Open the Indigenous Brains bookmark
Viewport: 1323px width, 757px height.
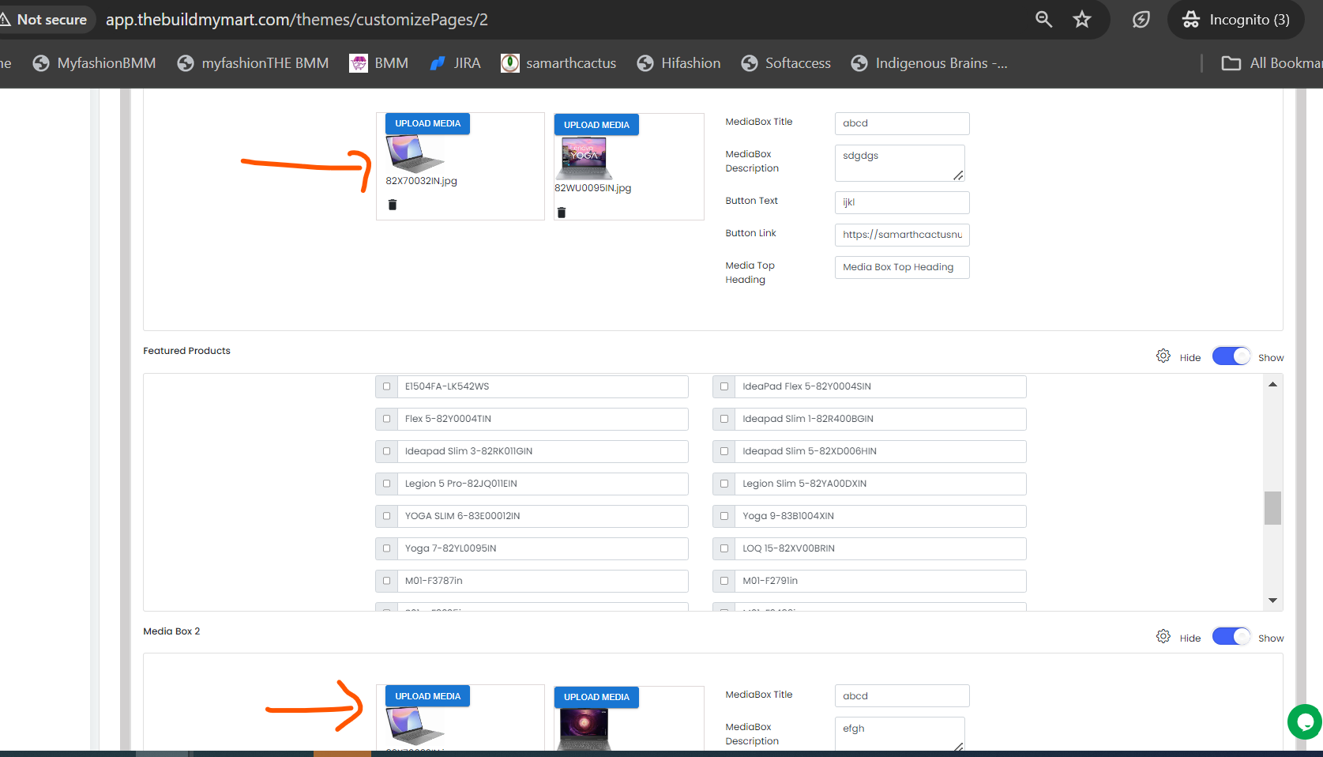929,63
